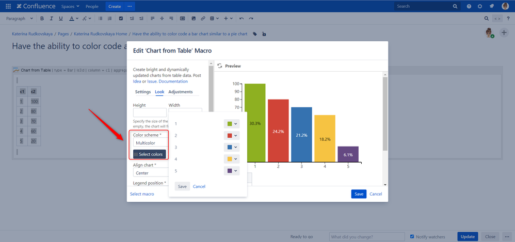Open the Paragraph style dropdown
This screenshot has width=515, height=242.
pos(20,19)
